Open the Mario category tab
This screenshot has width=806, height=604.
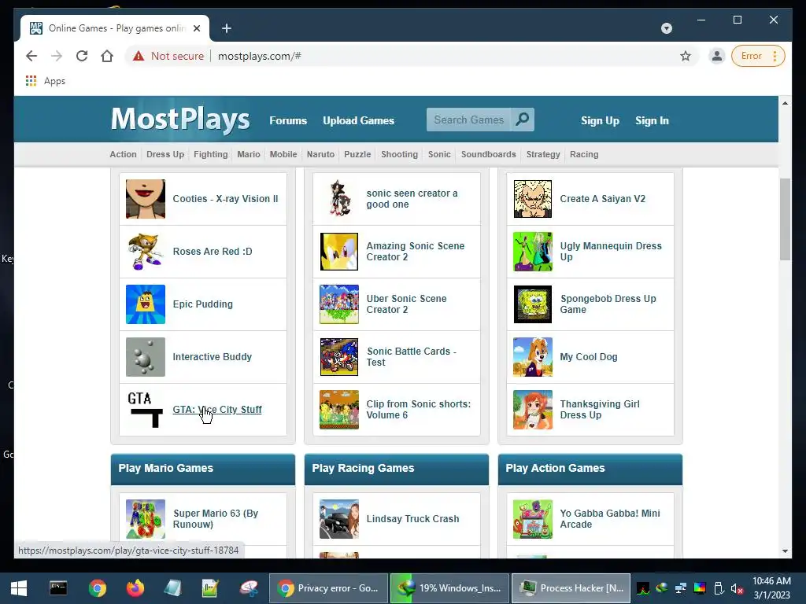248,154
